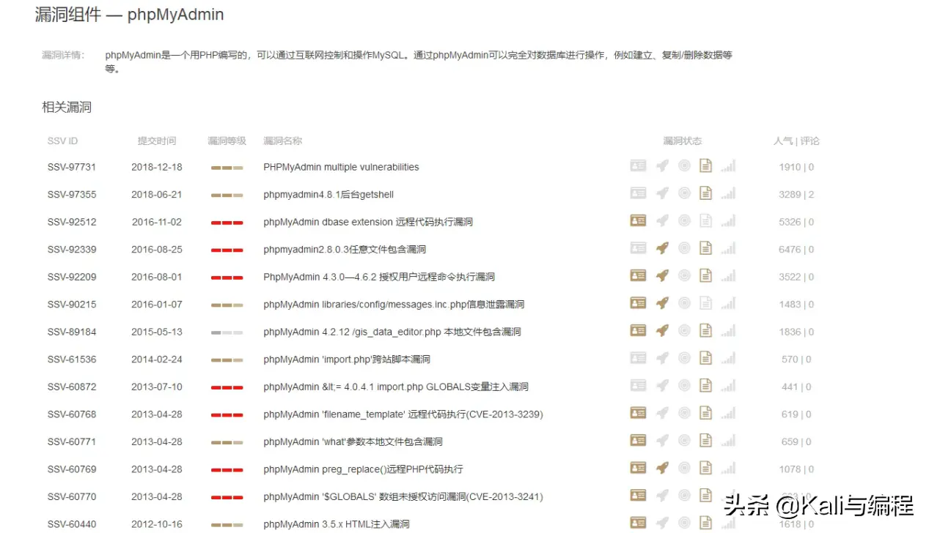Click the bar chart icon for SSV-89184
The image size is (929, 533).
click(x=727, y=331)
